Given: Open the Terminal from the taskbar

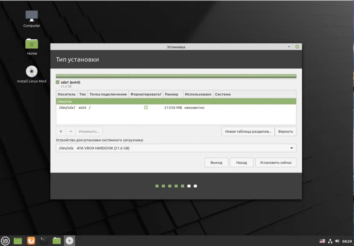Looking at the screenshot, I should [44, 240].
